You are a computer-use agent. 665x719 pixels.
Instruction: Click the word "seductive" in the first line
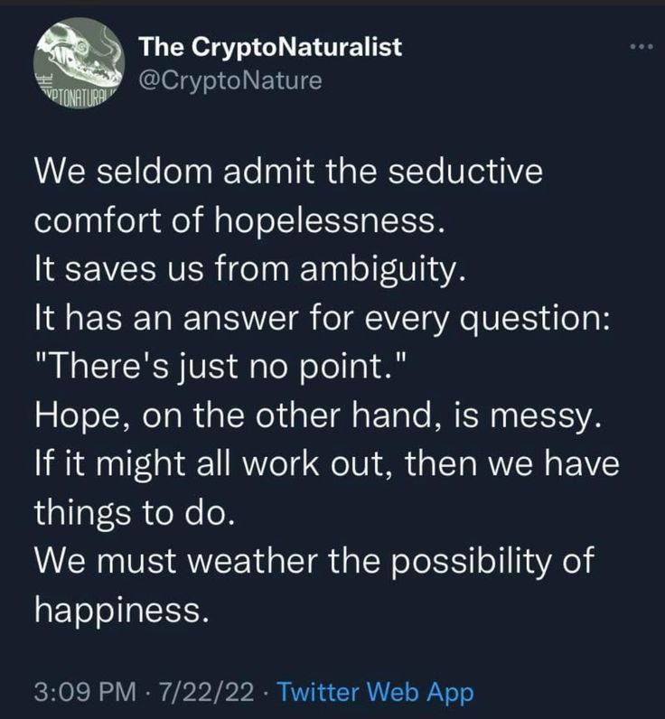(x=464, y=173)
